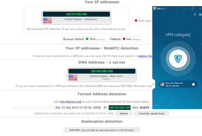
Task: Toggle favorite star for New York server
Action: click(193, 84)
